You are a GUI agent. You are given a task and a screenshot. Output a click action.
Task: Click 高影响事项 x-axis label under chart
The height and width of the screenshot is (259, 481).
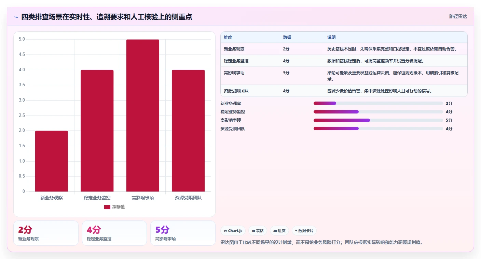143,198
